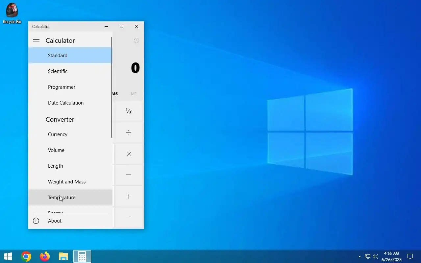Open the Windows Start menu

point(8,256)
